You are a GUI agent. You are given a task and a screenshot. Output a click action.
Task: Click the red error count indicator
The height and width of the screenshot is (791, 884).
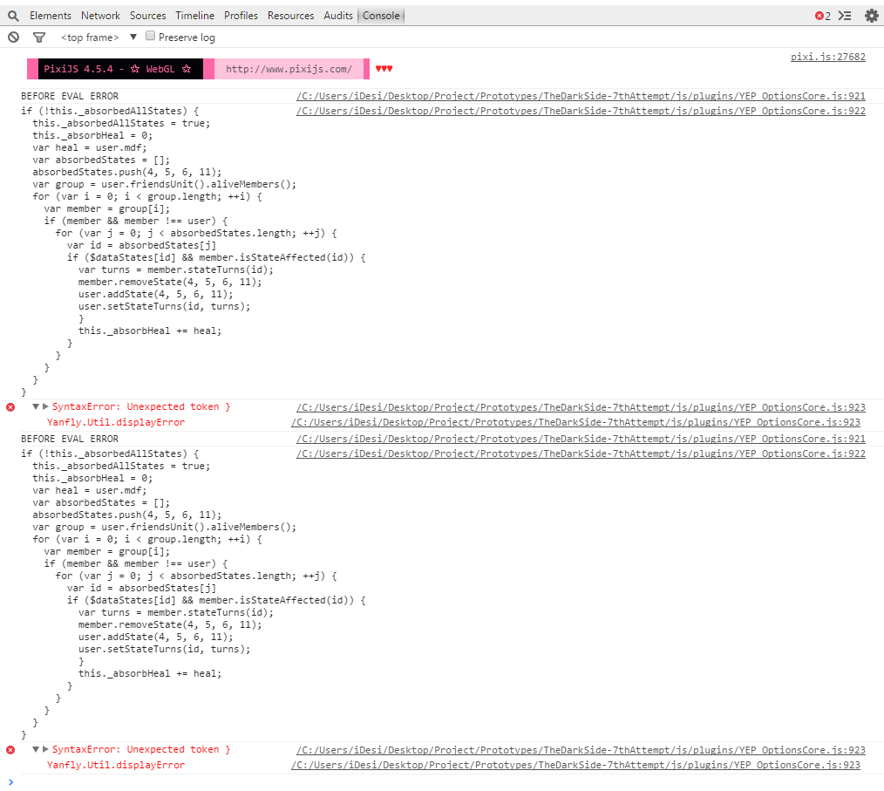(823, 16)
